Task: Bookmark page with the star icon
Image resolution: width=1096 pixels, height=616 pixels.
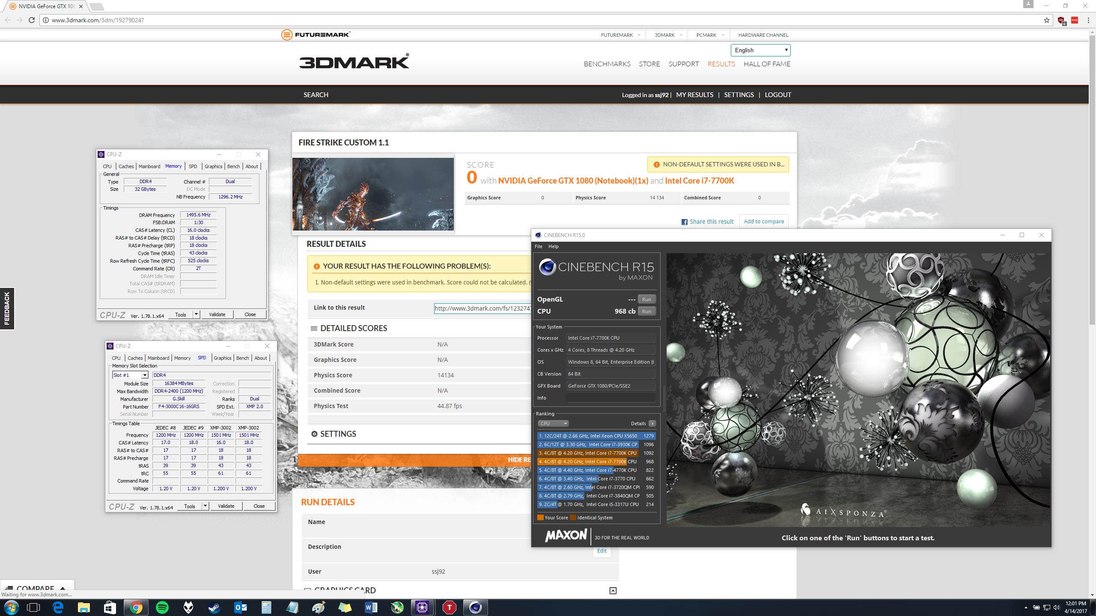Action: coord(1046,20)
